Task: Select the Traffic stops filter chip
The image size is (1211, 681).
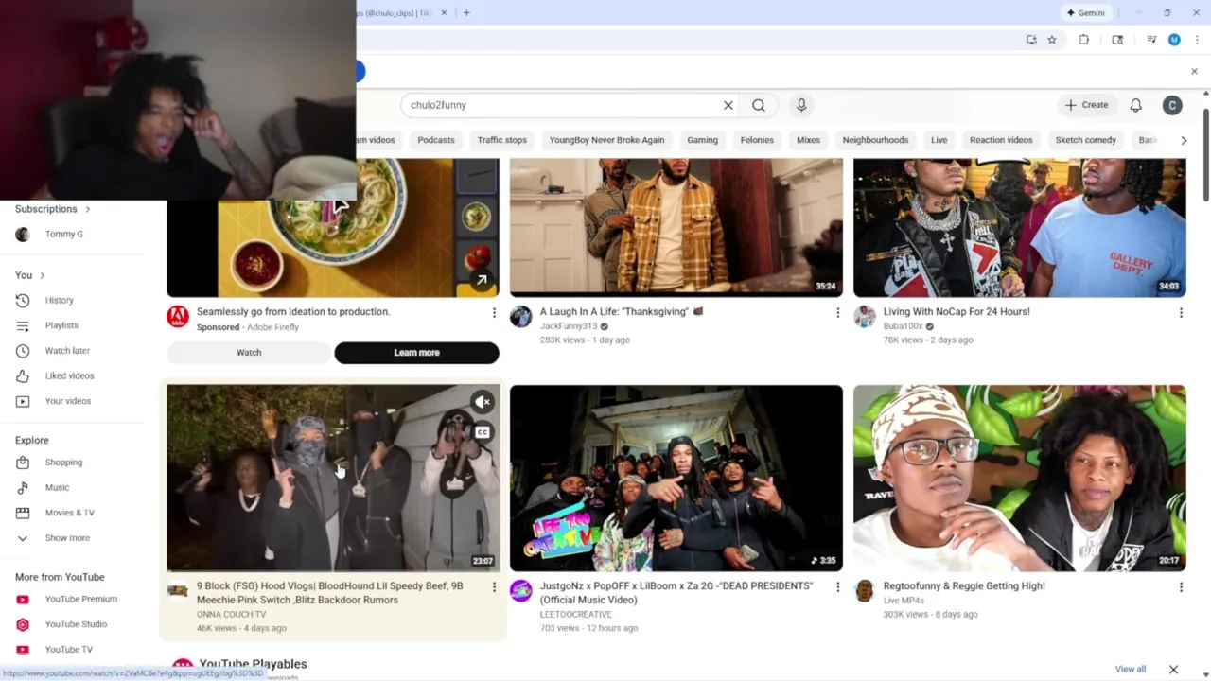Action: pos(501,140)
